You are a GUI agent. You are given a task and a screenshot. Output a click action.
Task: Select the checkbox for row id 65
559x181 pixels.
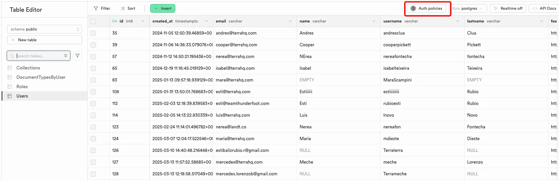(x=93, y=68)
